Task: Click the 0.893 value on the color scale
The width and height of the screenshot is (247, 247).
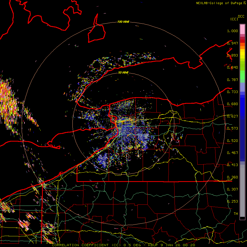Action: click(x=232, y=55)
